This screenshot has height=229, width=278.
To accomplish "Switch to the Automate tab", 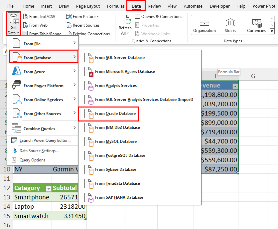I will coord(193,6).
